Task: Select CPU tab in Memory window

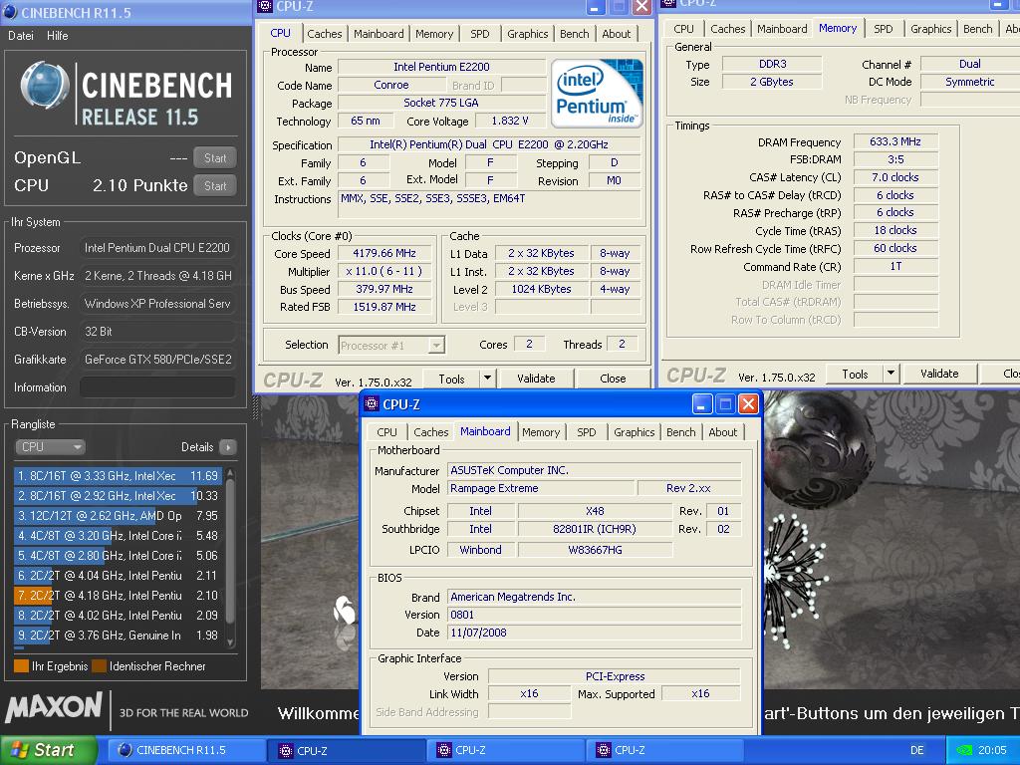Action: 683,29
